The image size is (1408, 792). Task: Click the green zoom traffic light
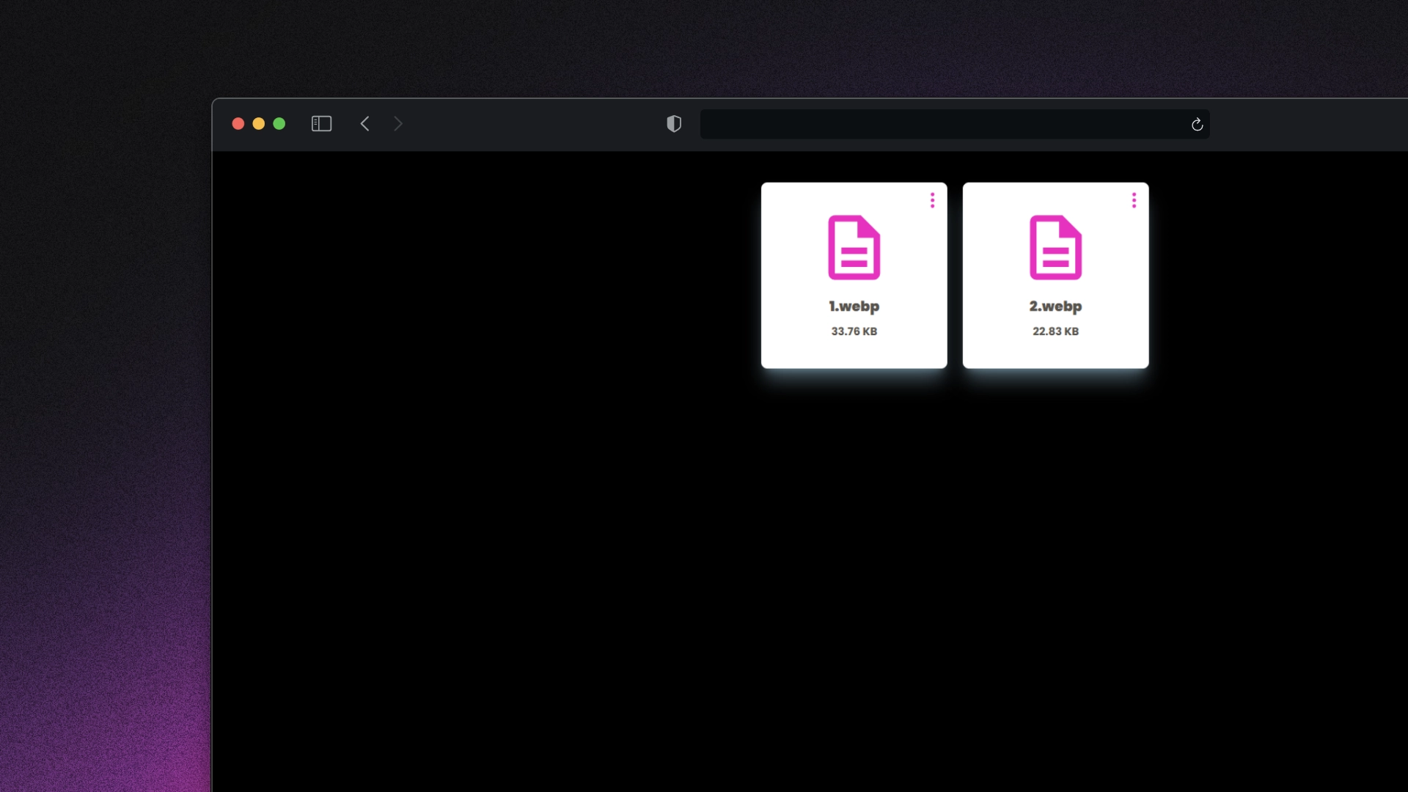[x=279, y=124]
